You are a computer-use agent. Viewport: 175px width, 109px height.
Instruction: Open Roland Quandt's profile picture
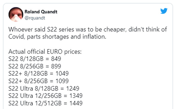(16, 14)
